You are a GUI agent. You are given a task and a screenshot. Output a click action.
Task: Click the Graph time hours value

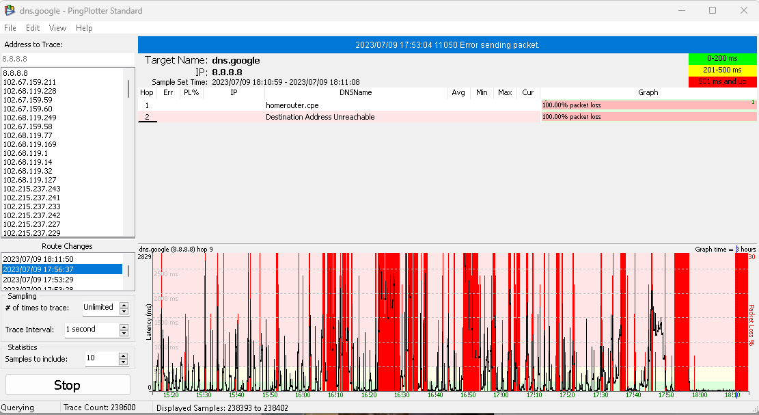point(737,249)
